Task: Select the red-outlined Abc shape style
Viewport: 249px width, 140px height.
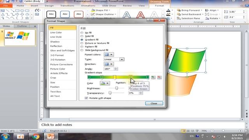Action: [x=79, y=14]
